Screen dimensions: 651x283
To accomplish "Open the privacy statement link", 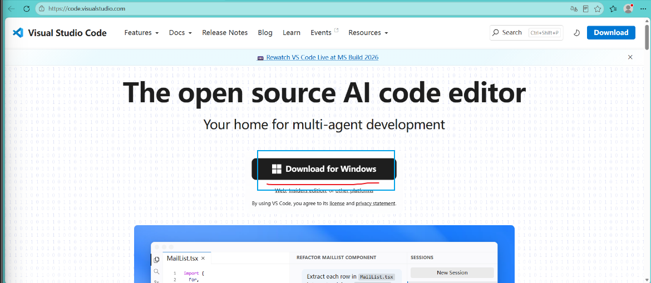I will pos(376,203).
